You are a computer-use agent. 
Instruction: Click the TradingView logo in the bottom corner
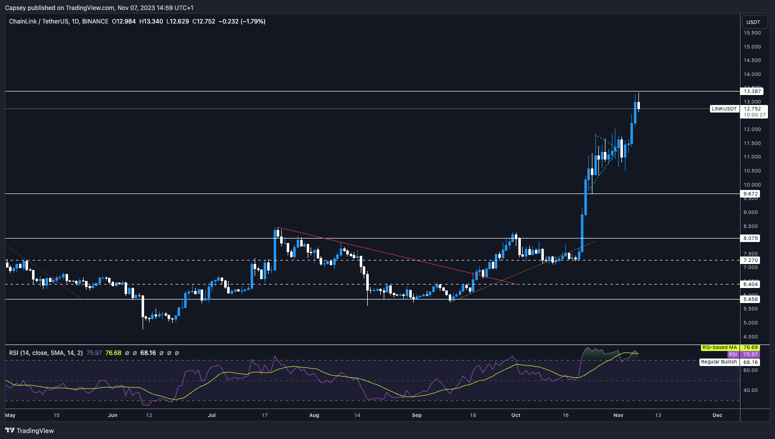pyautogui.click(x=30, y=430)
